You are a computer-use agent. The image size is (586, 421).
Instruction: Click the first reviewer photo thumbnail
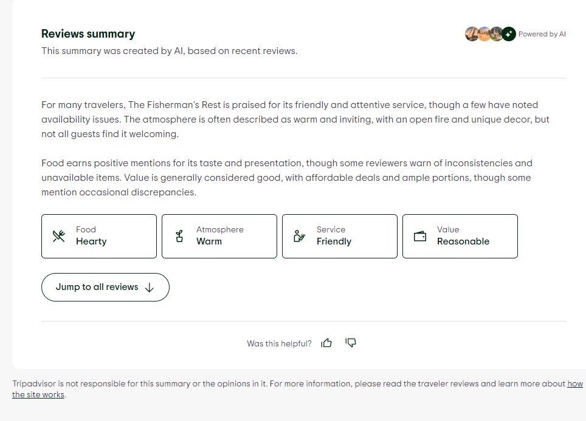coord(472,34)
